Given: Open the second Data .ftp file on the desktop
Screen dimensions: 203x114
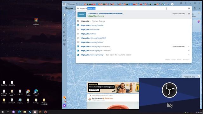Looking at the screenshot, I should tap(12, 83).
